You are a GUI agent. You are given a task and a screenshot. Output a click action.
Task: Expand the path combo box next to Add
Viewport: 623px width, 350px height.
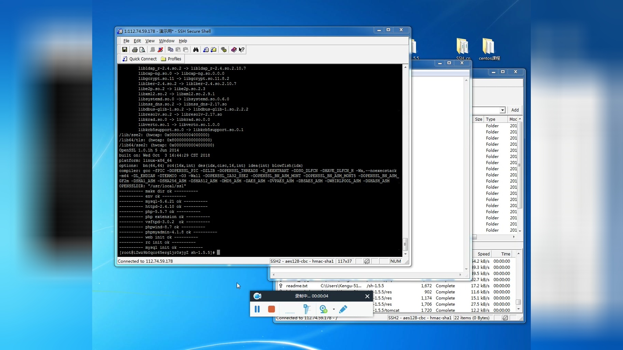[502, 110]
